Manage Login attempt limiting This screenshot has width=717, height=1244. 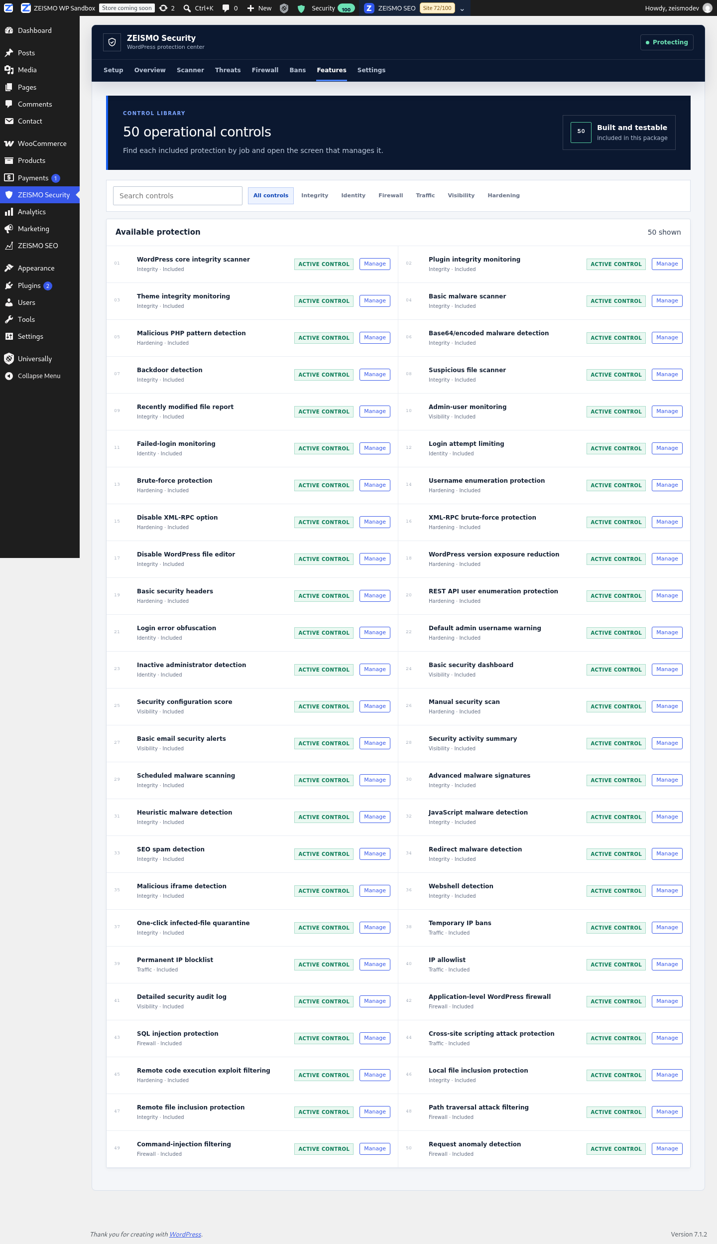pos(667,448)
